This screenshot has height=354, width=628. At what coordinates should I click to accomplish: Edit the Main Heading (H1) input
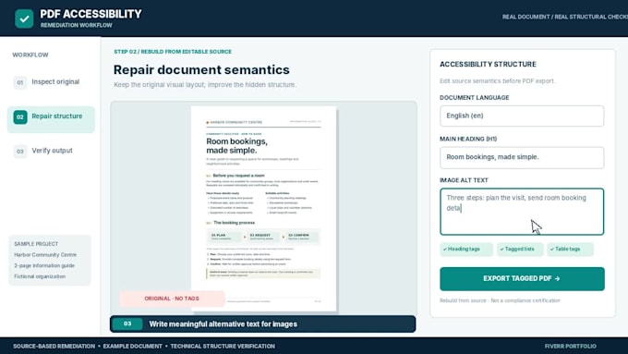pos(522,157)
